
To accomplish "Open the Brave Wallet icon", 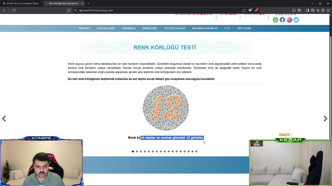I will (313, 10).
